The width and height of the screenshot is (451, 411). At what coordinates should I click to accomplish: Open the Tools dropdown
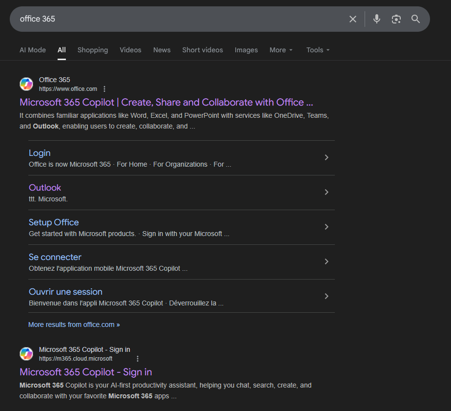(318, 50)
